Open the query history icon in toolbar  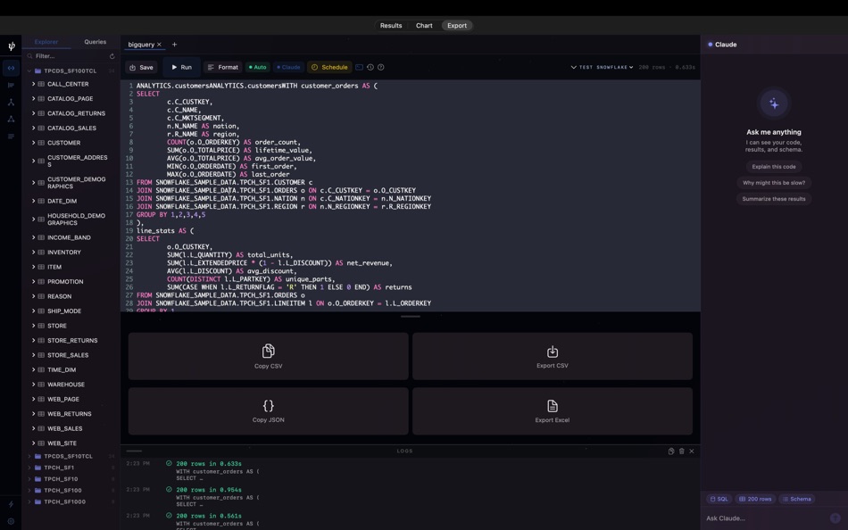tap(370, 67)
